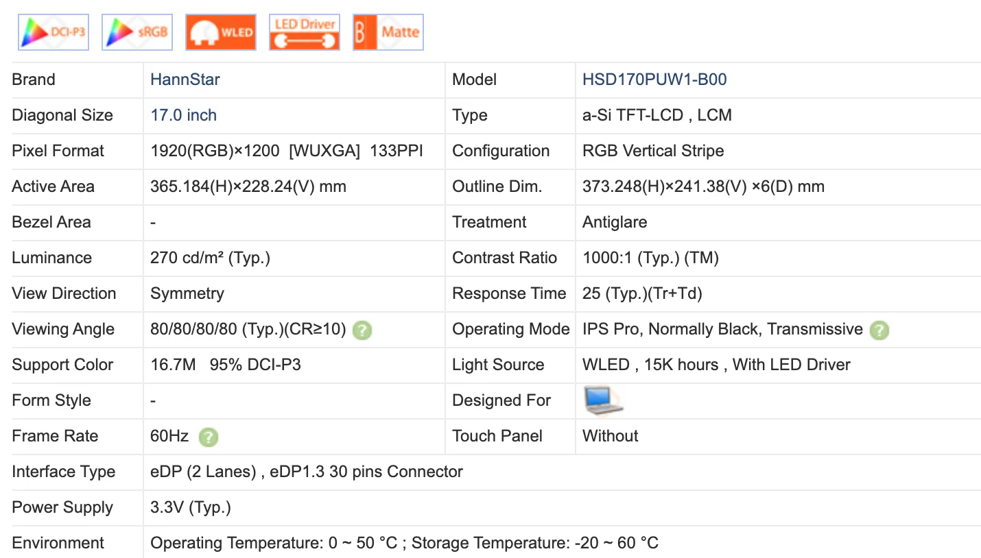This screenshot has width=981, height=558.
Task: Select the pixel format value 1920(RGB)×1200
Action: (x=214, y=151)
